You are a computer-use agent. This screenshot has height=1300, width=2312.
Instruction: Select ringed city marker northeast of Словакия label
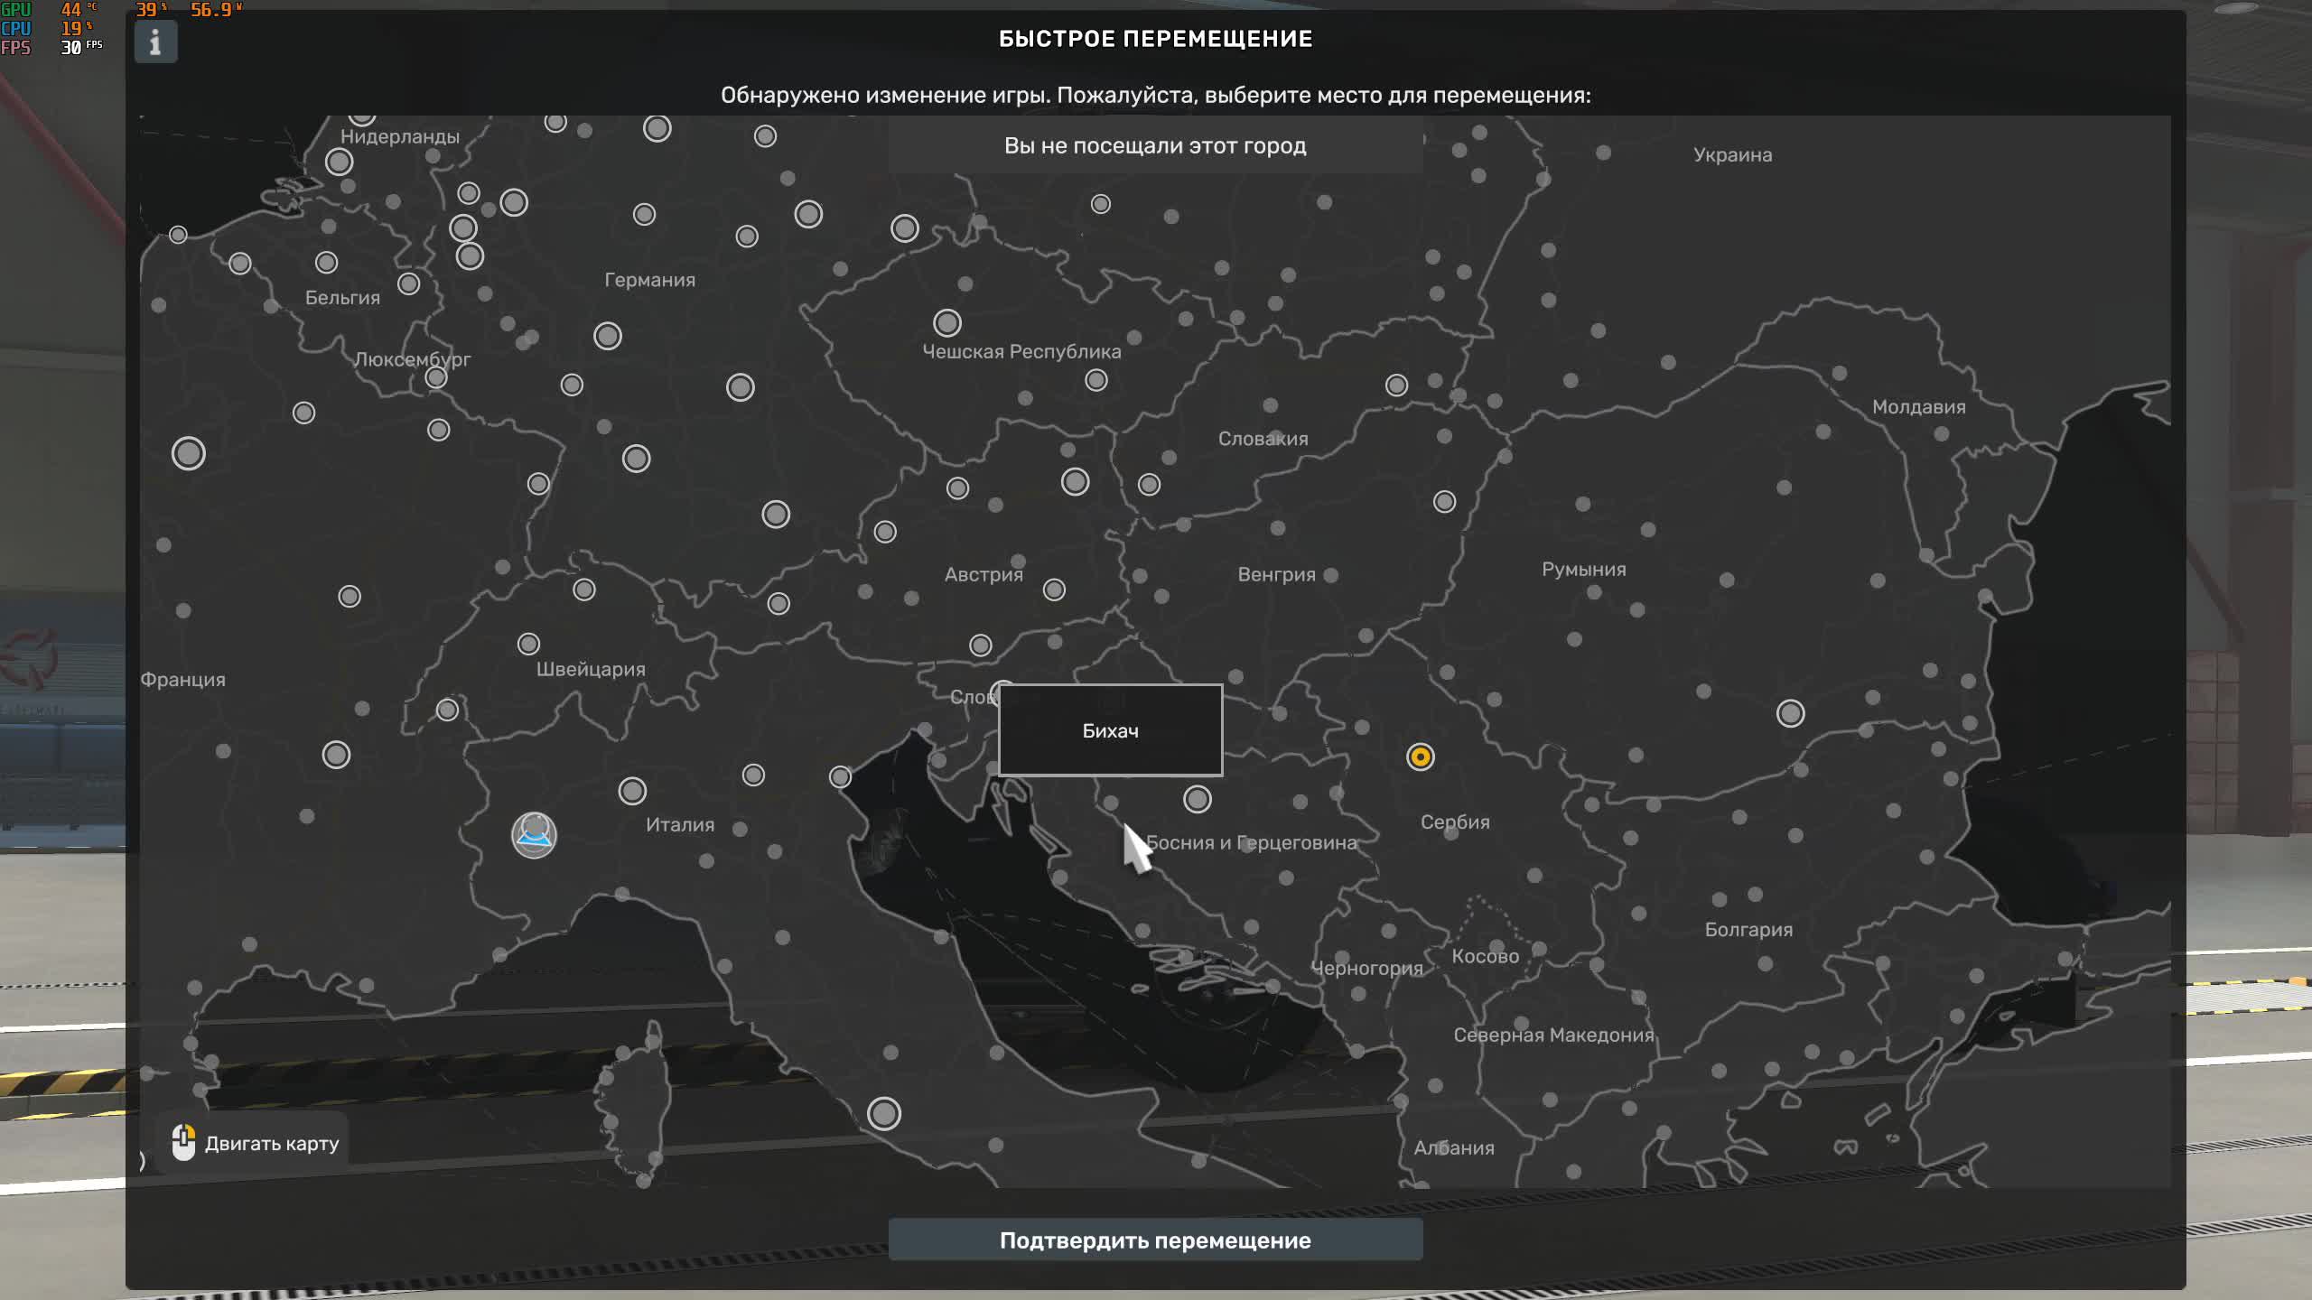[x=1396, y=385]
